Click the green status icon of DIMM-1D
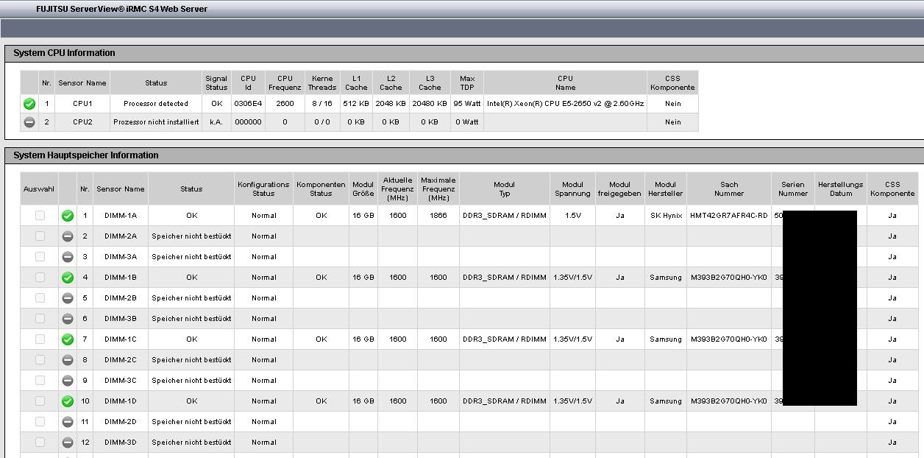The height and width of the screenshot is (458, 924). [68, 401]
